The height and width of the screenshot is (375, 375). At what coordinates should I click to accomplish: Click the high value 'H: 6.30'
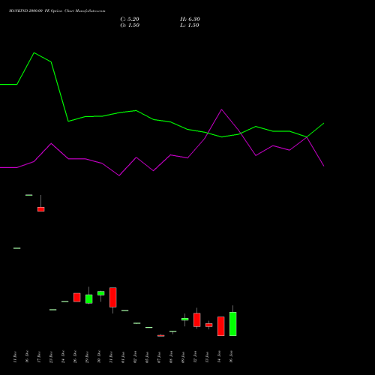(x=190, y=19)
